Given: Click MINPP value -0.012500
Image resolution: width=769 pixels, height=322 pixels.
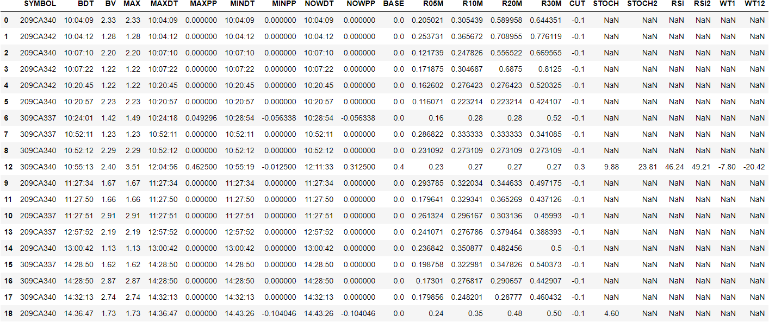Looking at the screenshot, I should click(x=279, y=167).
